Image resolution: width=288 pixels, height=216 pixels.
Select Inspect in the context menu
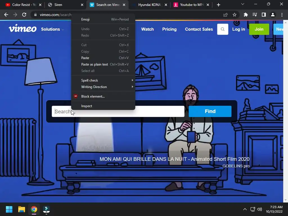(103, 106)
